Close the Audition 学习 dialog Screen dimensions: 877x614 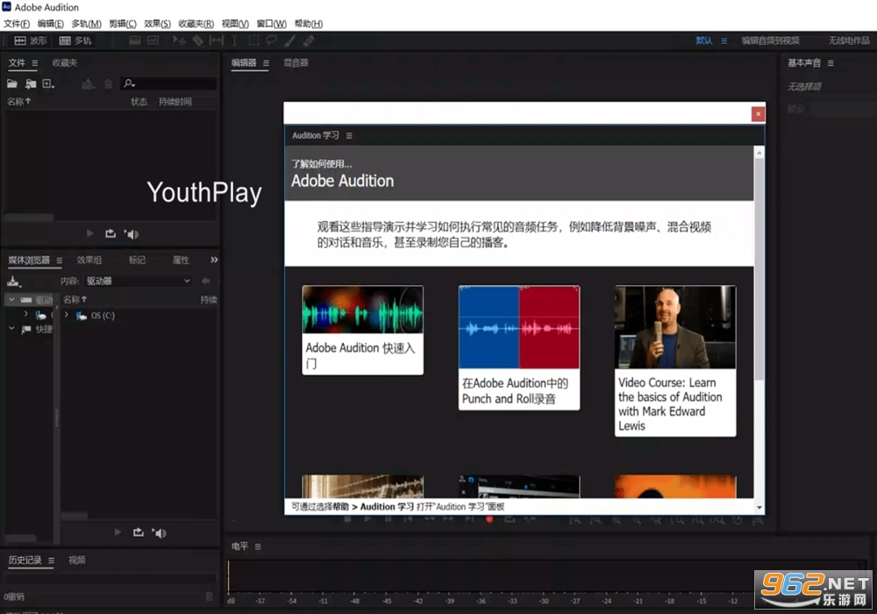point(758,114)
